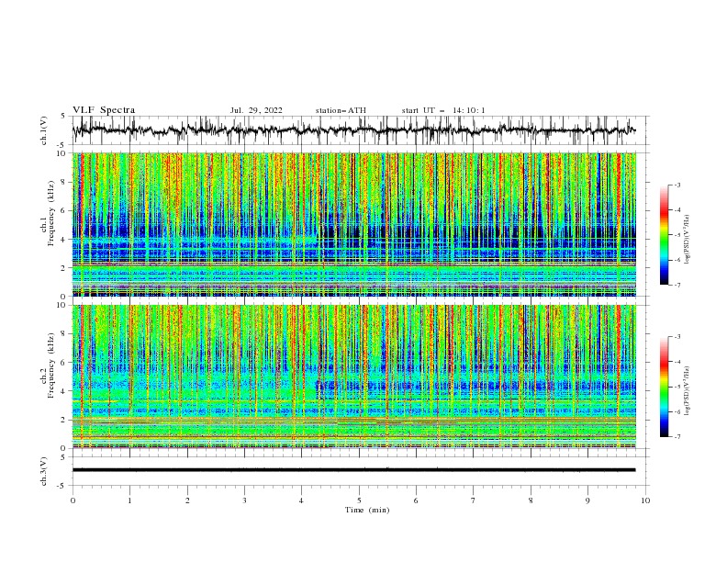Viewport: 727px width, 562px height.
Task: Click the time axis tick label '4'
Action: pos(301,500)
